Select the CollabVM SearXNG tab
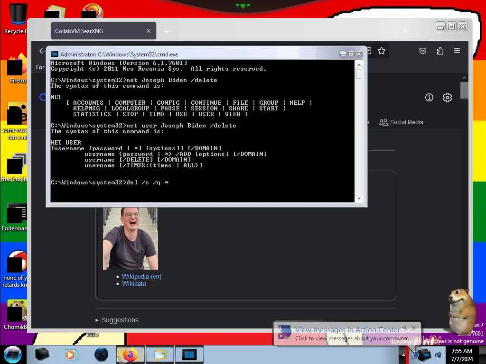486x364 pixels. click(x=103, y=31)
